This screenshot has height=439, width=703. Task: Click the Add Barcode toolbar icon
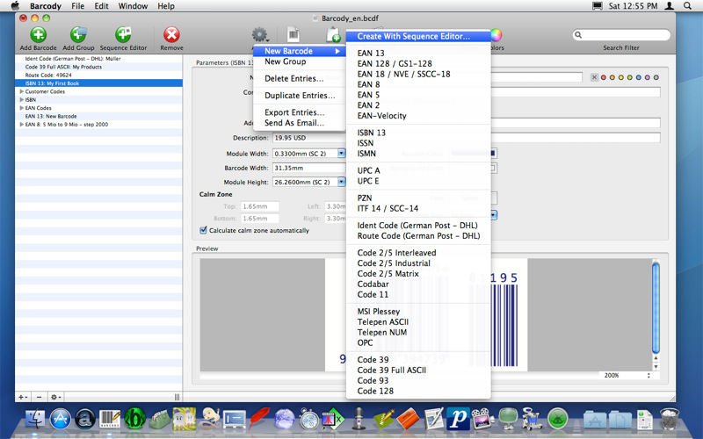(38, 35)
